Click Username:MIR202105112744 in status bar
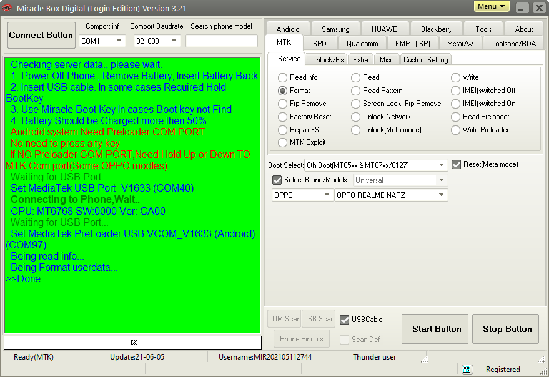Image resolution: width=549 pixels, height=377 pixels. [265, 356]
